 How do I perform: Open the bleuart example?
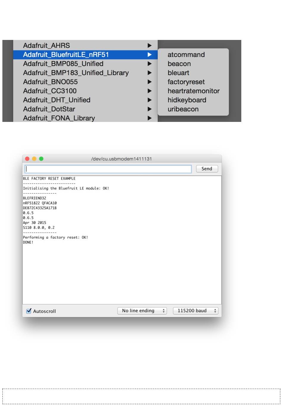pyautogui.click(x=178, y=73)
